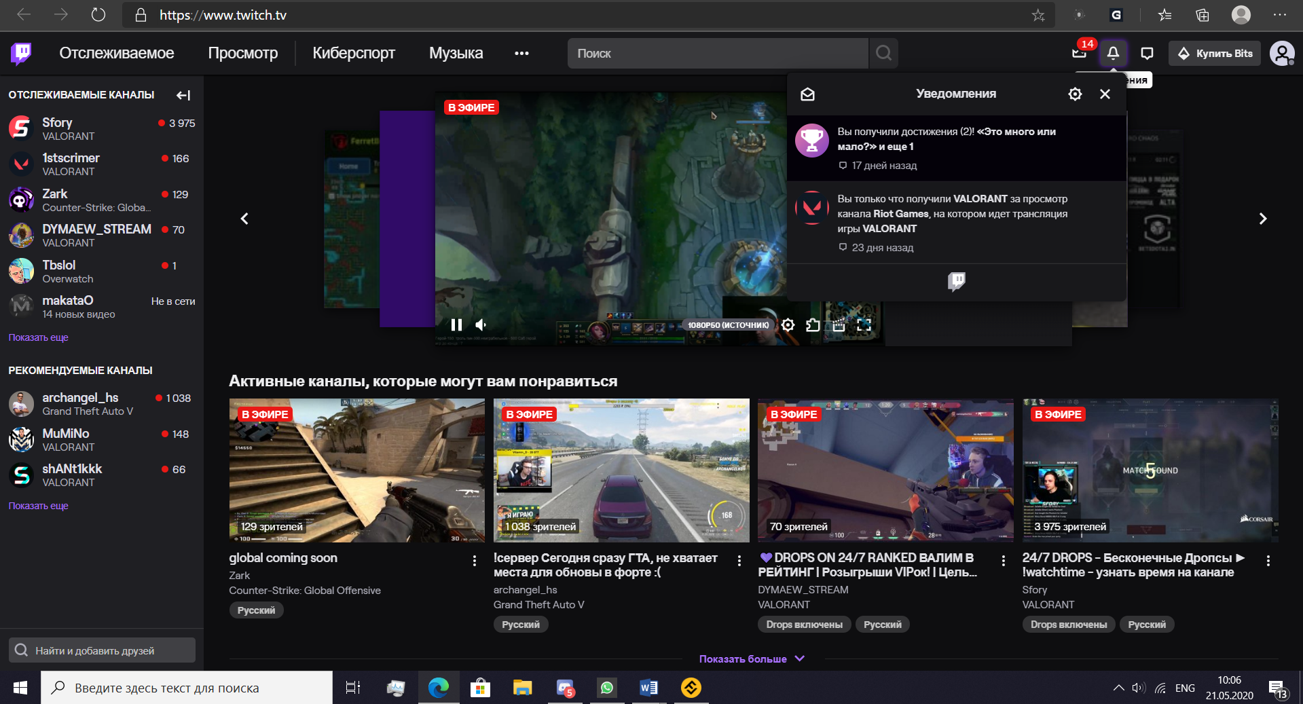The height and width of the screenshot is (704, 1303).
Task: Open Zark stream thumbnail with 129 viewers
Action: coord(357,470)
